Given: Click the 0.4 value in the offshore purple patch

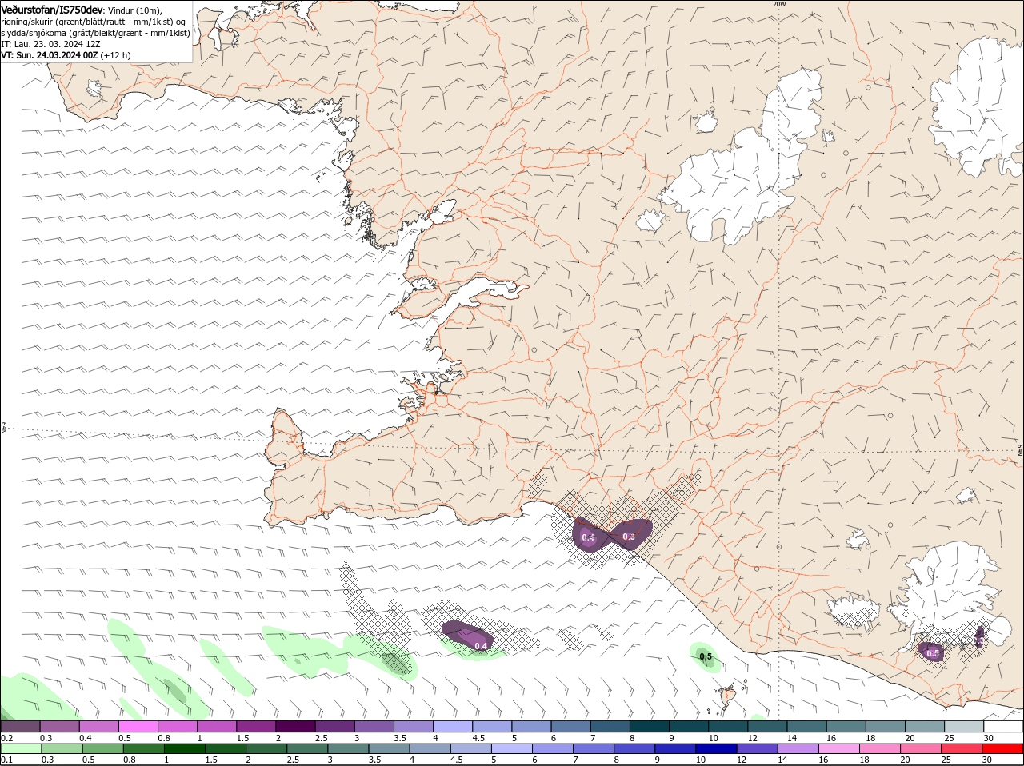Looking at the screenshot, I should [x=481, y=646].
